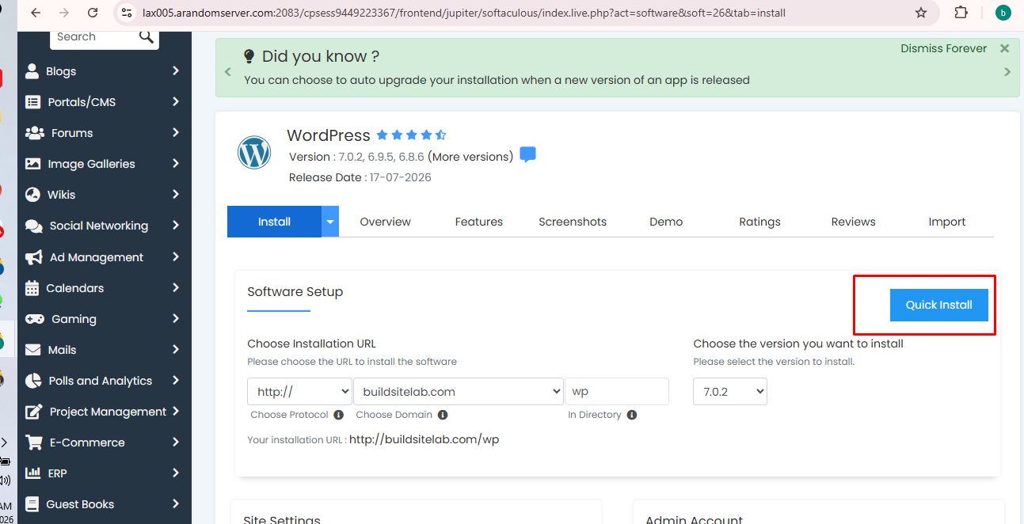Switch to the Screenshots tab
The height and width of the screenshot is (524, 1024).
point(573,222)
